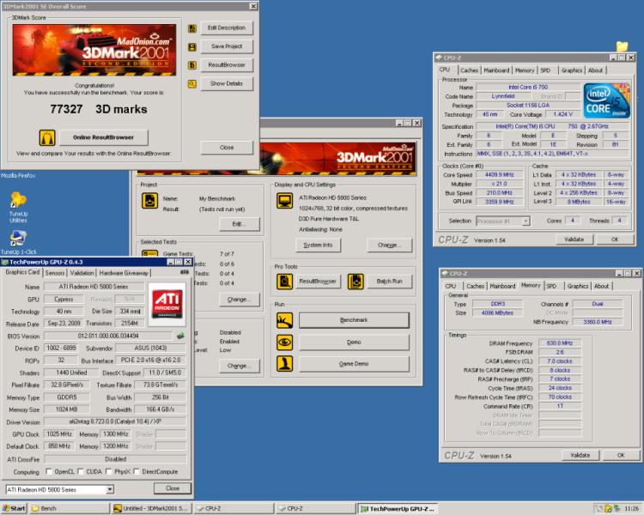The height and width of the screenshot is (515, 644).
Task: Click the display settings monitor icon
Action: (284, 201)
